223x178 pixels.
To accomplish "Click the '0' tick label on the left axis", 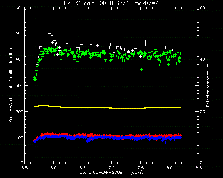I will point(22,162).
